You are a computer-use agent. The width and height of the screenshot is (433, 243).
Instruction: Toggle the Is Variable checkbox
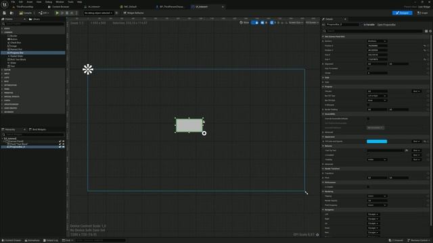point(363,24)
